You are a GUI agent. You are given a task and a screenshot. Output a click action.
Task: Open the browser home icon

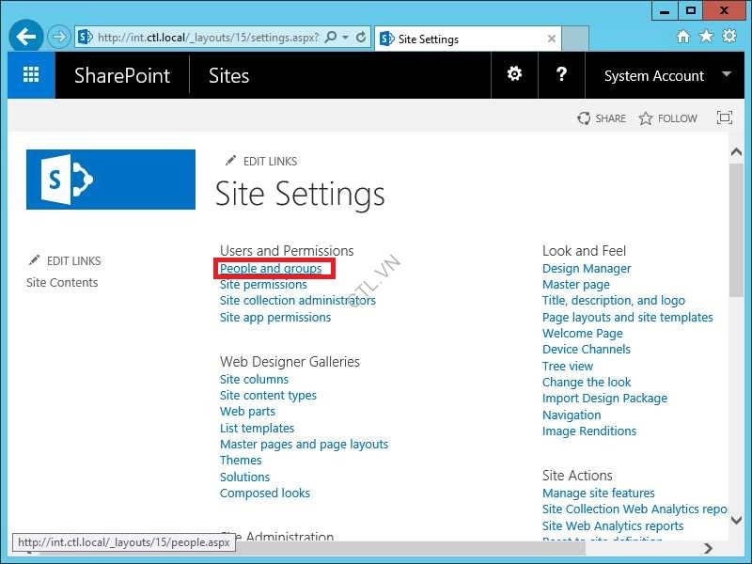683,37
